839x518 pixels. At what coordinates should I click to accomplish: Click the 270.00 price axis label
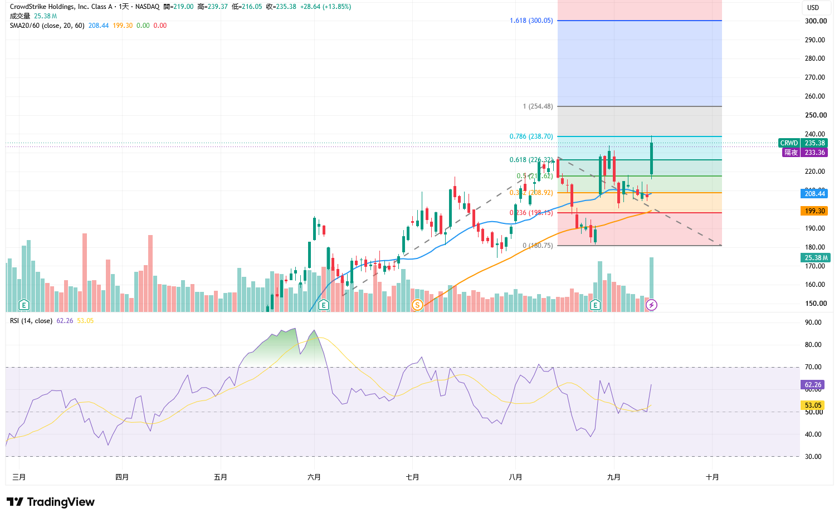tap(816, 77)
